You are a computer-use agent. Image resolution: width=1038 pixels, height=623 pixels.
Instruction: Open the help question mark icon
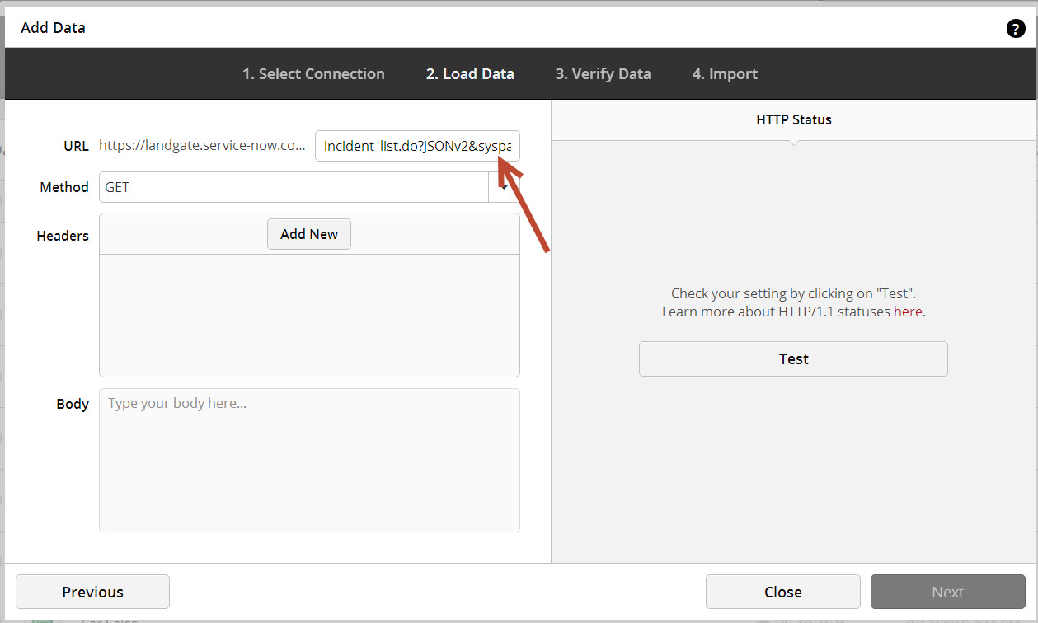[x=1016, y=29]
